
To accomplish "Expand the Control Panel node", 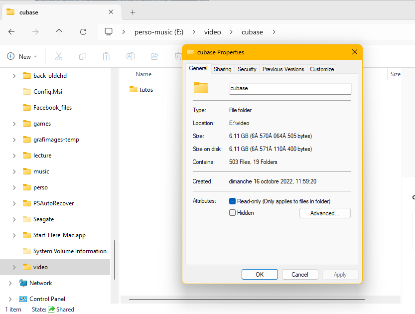I will click(x=10, y=299).
